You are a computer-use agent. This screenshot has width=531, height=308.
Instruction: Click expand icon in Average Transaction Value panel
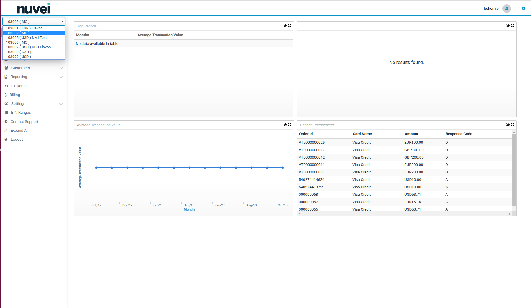pos(290,125)
